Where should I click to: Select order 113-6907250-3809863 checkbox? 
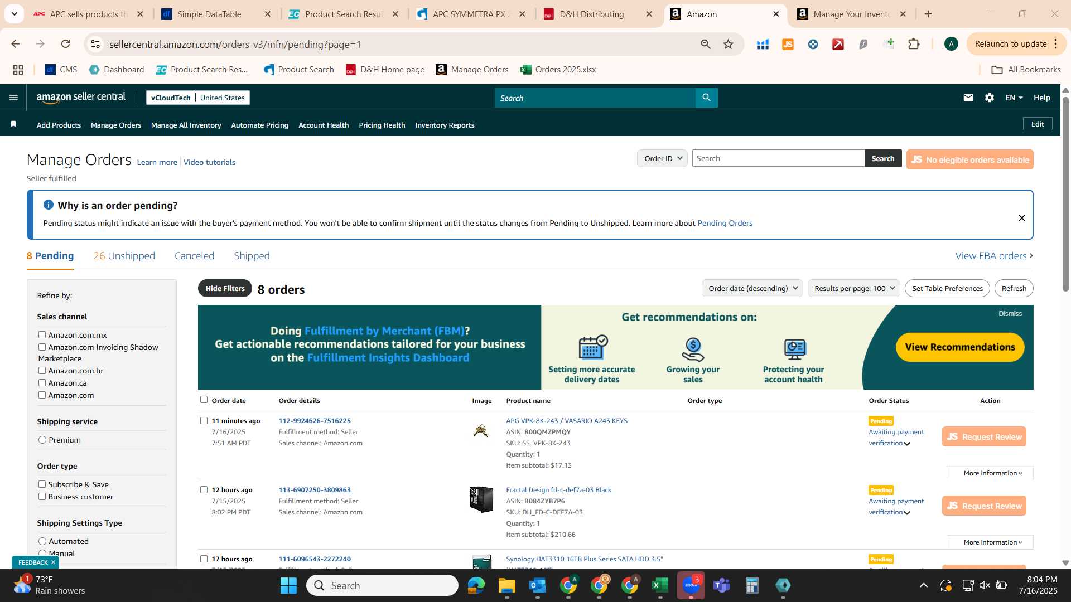click(x=204, y=489)
